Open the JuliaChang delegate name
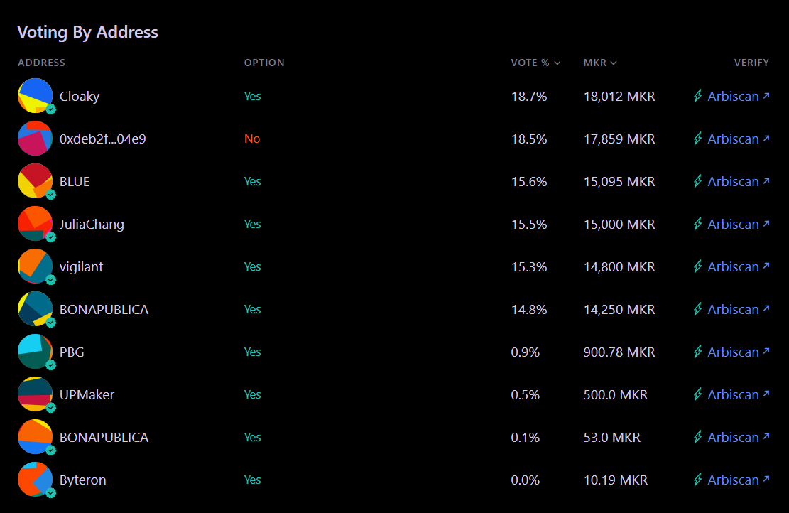This screenshot has width=789, height=513. [x=92, y=224]
